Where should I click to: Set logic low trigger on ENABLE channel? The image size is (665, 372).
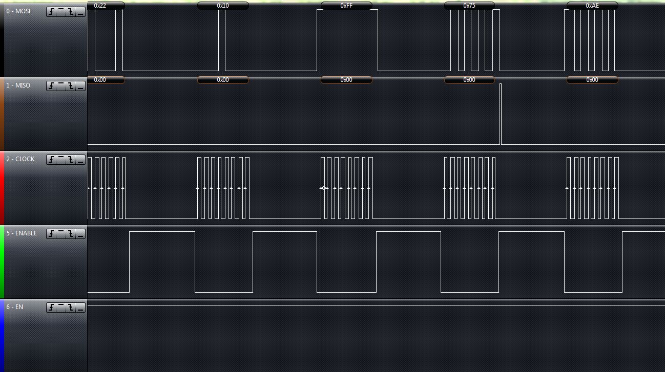click(80, 234)
